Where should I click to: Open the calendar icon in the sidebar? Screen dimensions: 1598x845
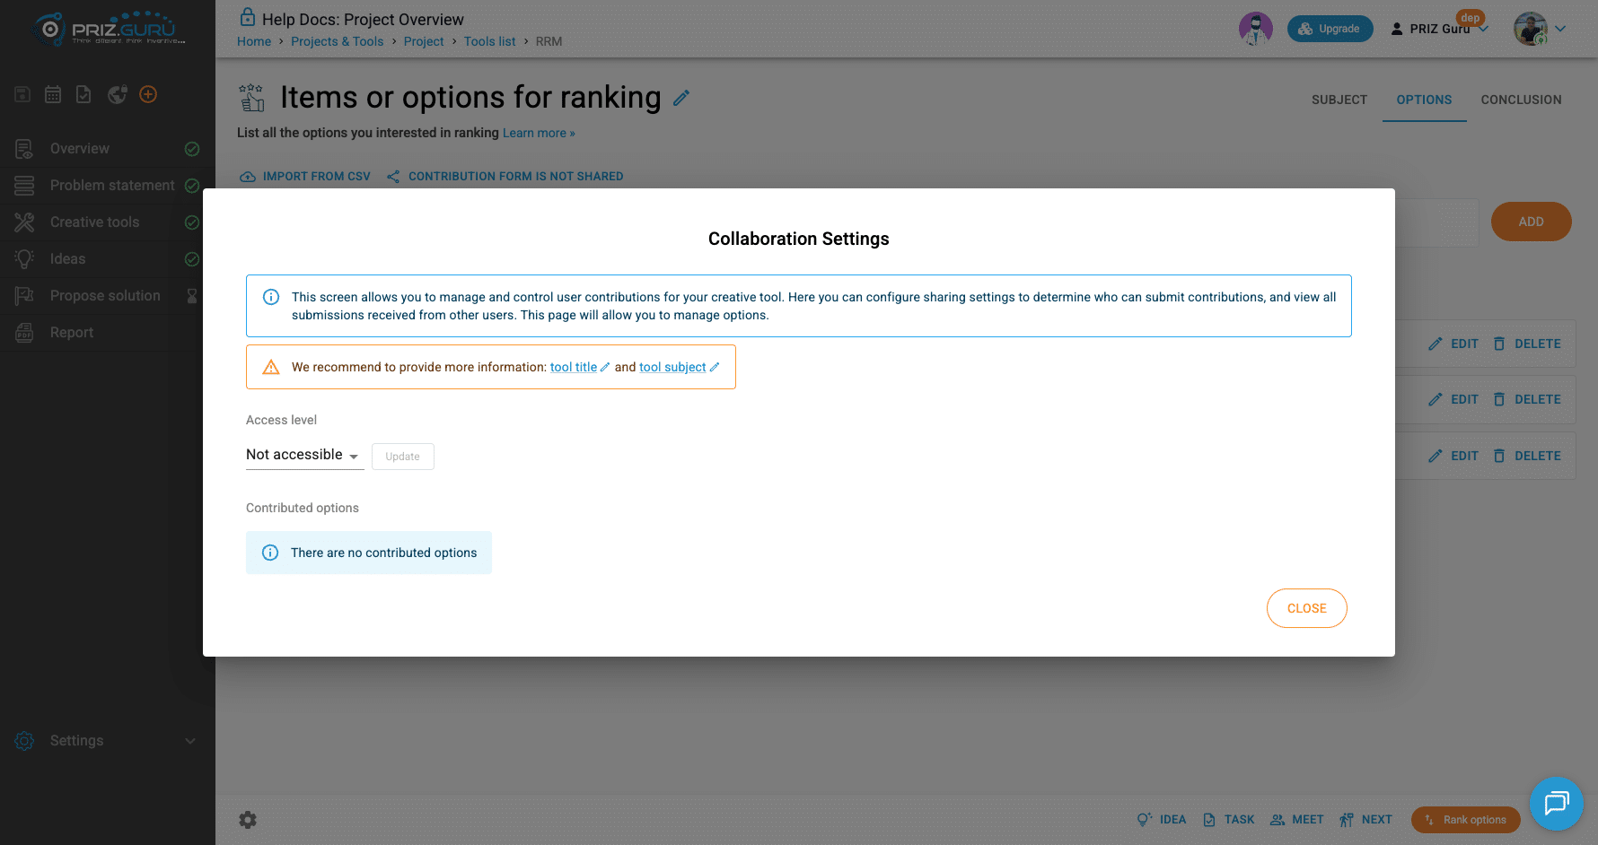[x=53, y=94]
